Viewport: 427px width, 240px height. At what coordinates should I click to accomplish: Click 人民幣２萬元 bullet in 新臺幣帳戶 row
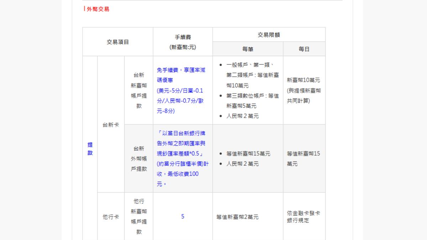tap(242, 116)
